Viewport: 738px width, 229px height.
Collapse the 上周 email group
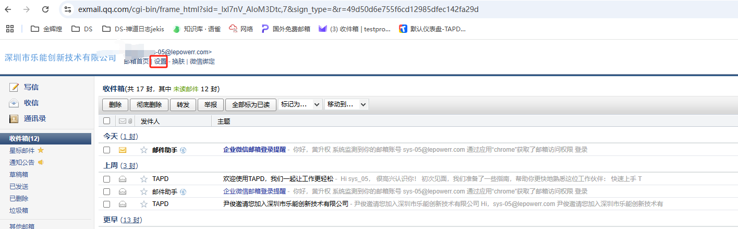(111, 166)
